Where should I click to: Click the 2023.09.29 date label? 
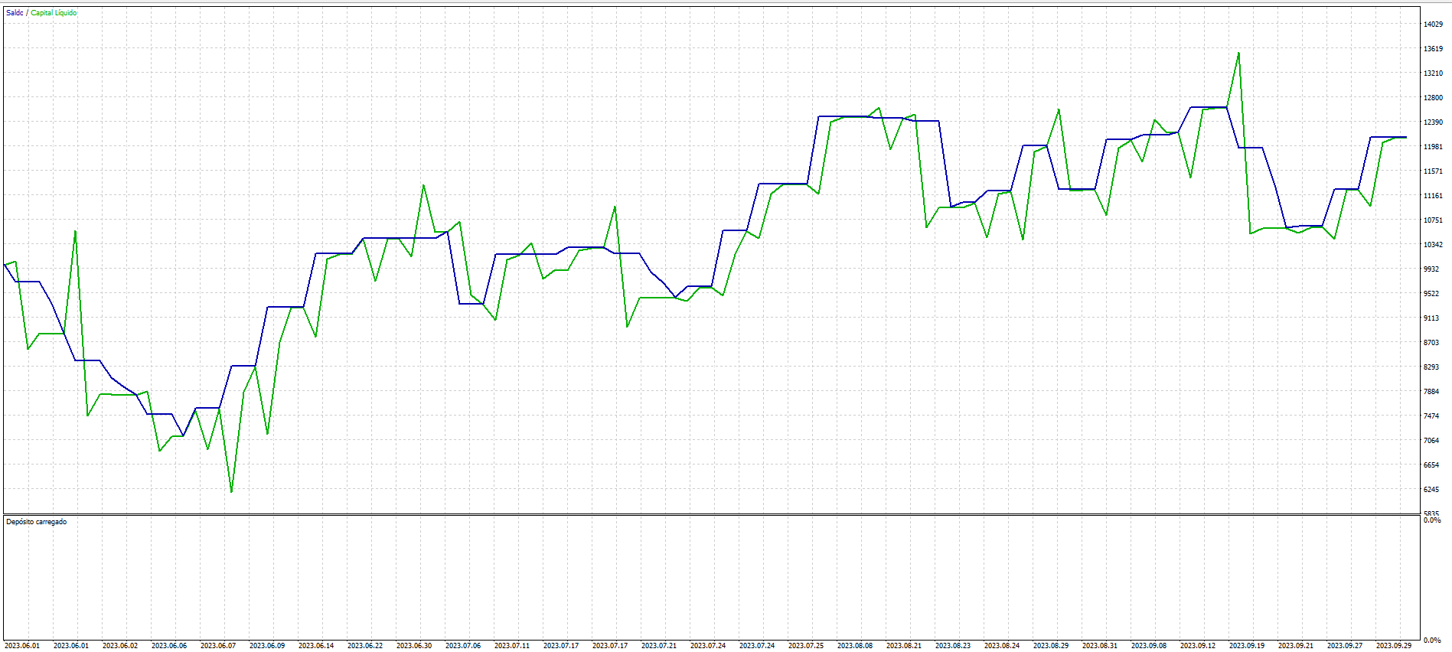pos(1394,646)
